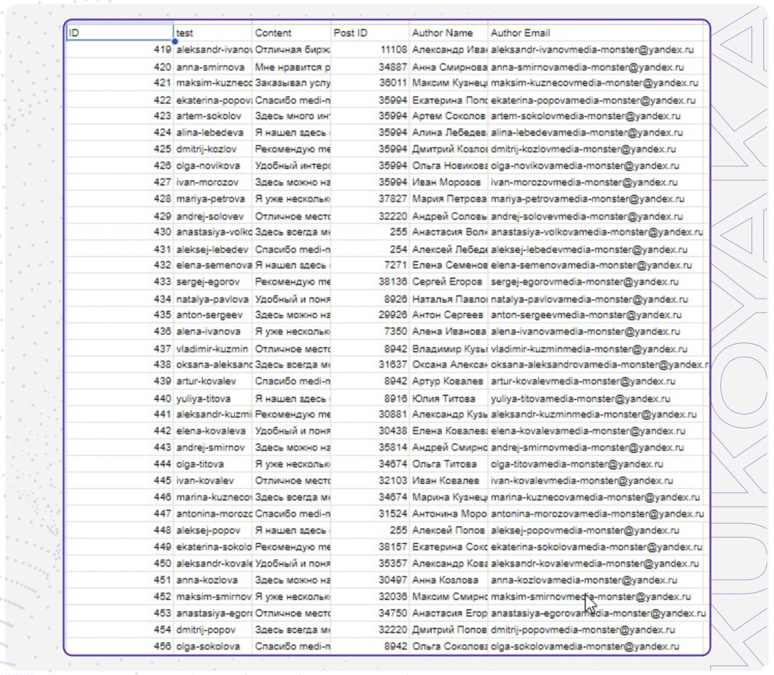Click ID cell 456

click(x=120, y=646)
